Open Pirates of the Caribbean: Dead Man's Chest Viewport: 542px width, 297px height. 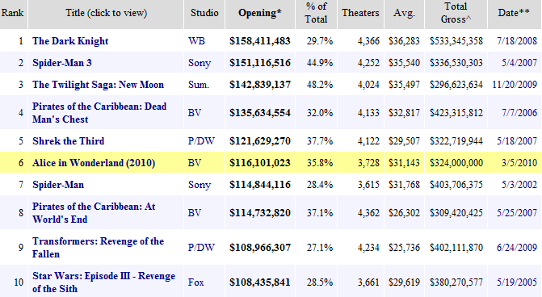click(99, 112)
